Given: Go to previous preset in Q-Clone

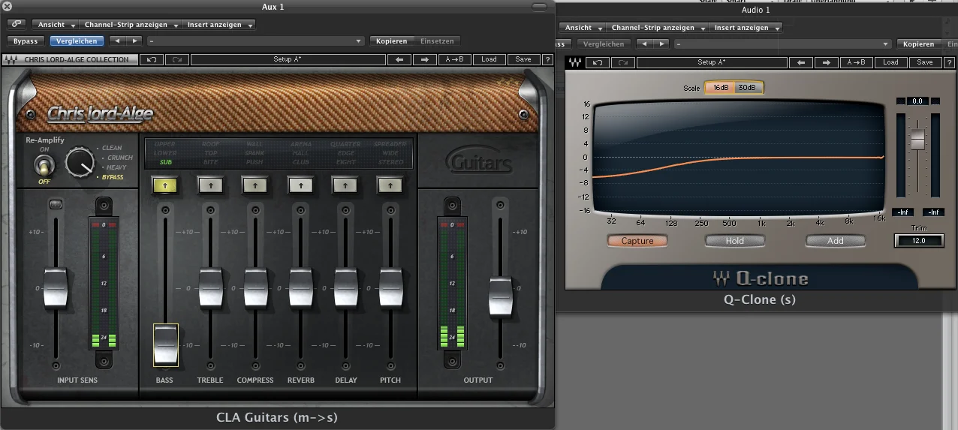Looking at the screenshot, I should click(x=802, y=62).
